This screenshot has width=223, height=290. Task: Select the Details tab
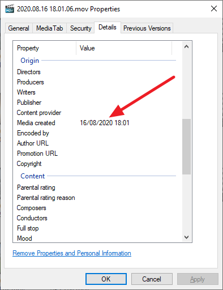point(108,27)
